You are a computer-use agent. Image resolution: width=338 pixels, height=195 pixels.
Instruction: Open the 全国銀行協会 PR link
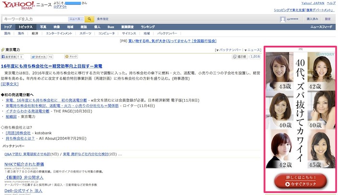(172, 41)
